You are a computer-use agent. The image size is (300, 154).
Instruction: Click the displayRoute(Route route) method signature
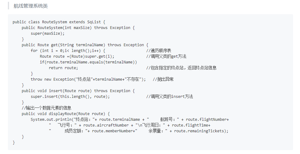point(66,114)
